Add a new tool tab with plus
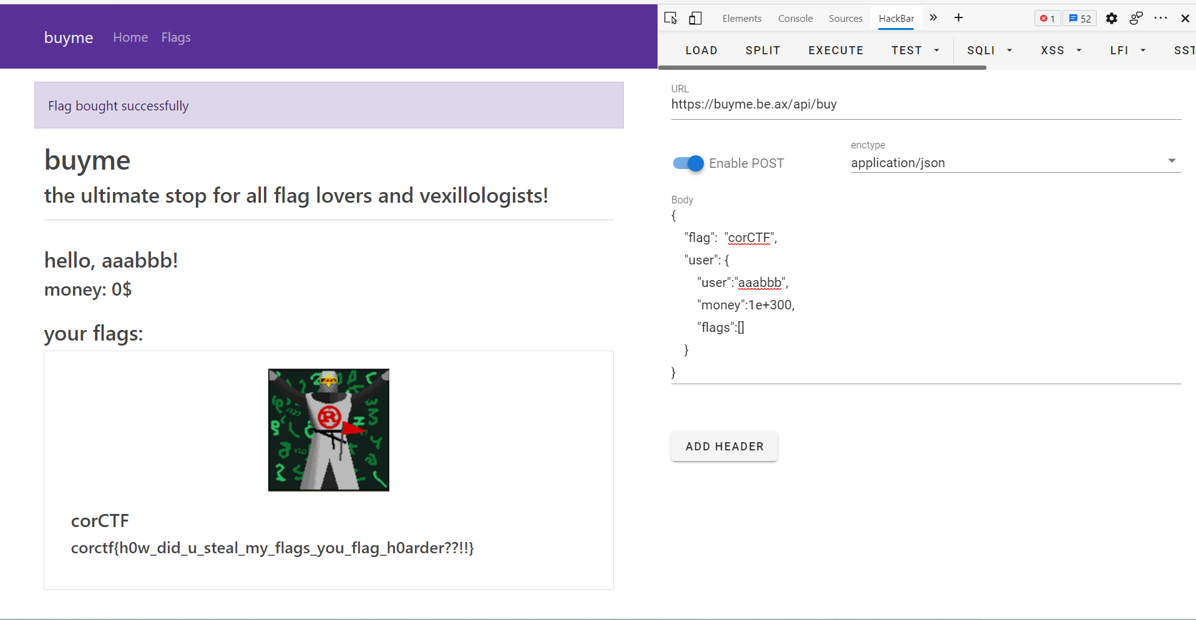Screen dimensions: 1196x620 [958, 17]
